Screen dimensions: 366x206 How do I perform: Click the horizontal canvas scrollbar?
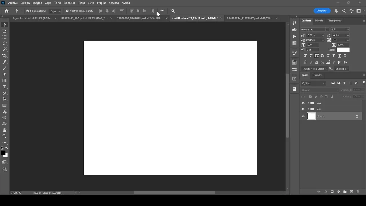tap(174, 193)
